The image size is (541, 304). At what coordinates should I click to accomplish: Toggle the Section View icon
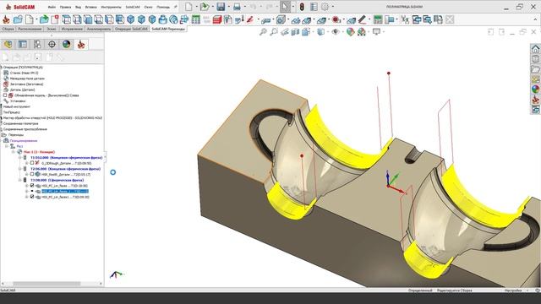click(295, 32)
